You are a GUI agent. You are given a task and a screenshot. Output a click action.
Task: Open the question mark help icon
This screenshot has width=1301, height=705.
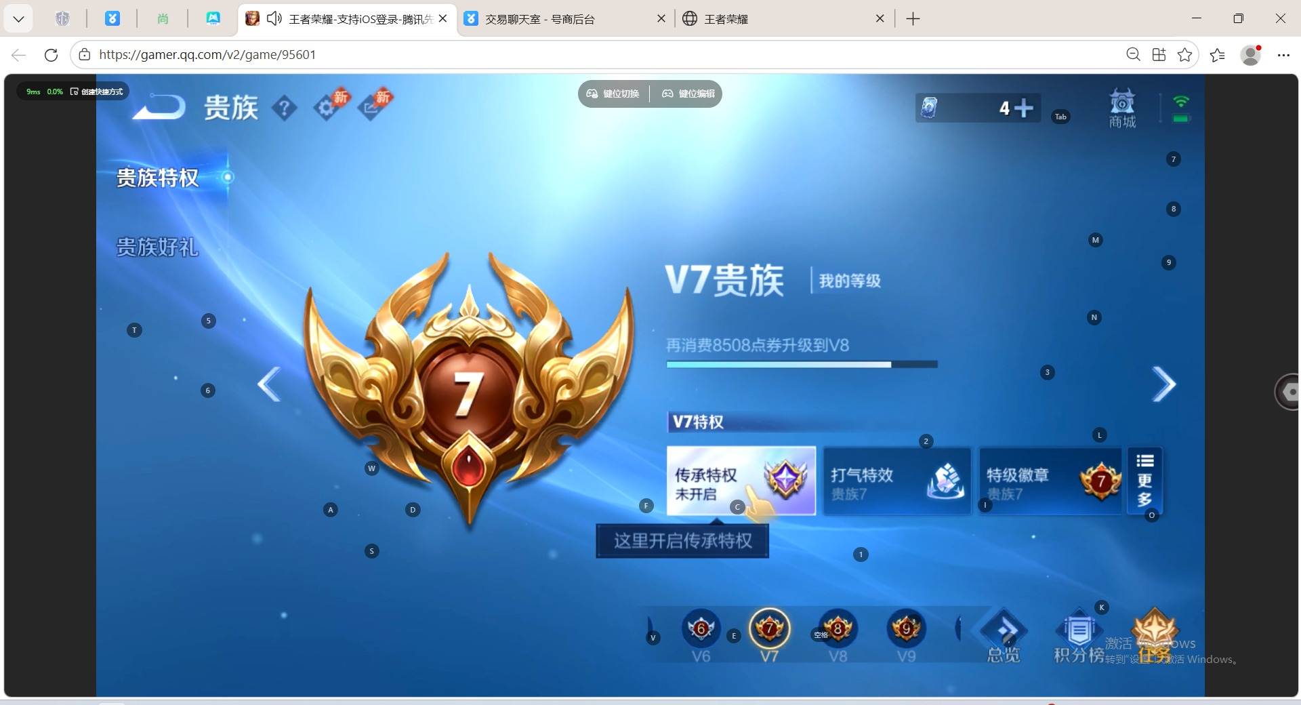pos(285,107)
